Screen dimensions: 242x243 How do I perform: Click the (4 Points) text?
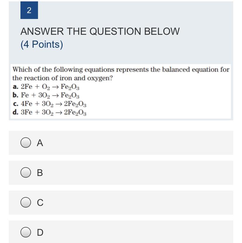tap(42, 45)
